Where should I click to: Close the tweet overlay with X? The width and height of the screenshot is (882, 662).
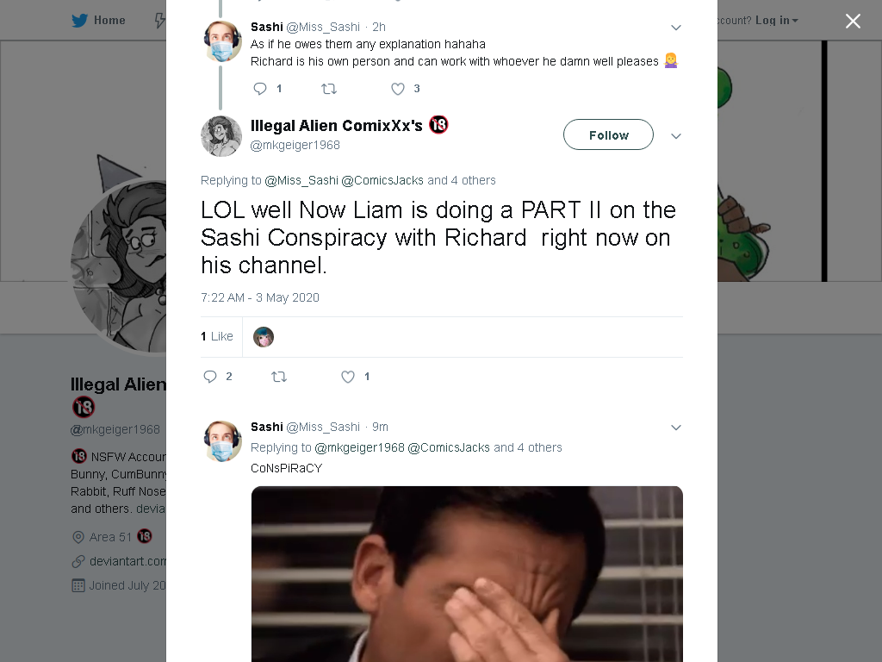[x=853, y=21]
